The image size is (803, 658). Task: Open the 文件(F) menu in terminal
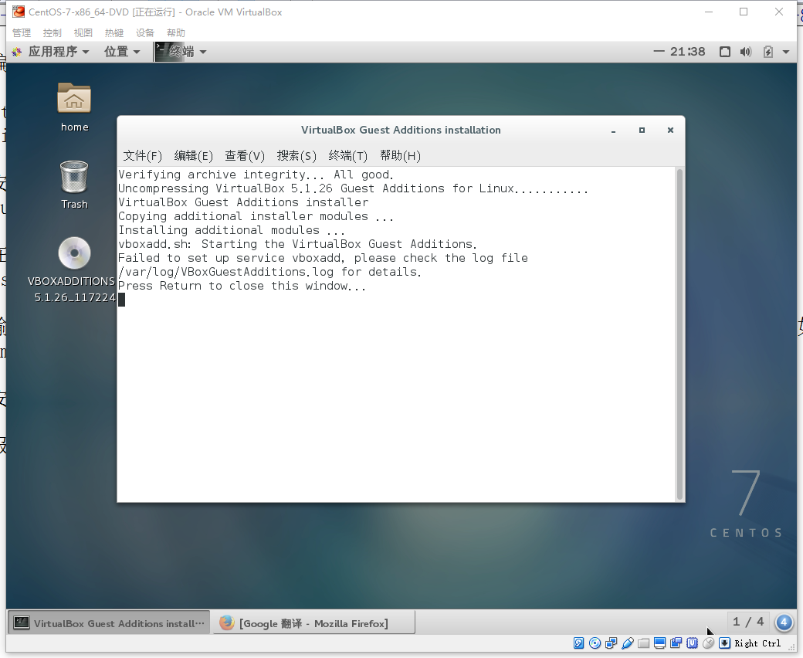tap(143, 155)
